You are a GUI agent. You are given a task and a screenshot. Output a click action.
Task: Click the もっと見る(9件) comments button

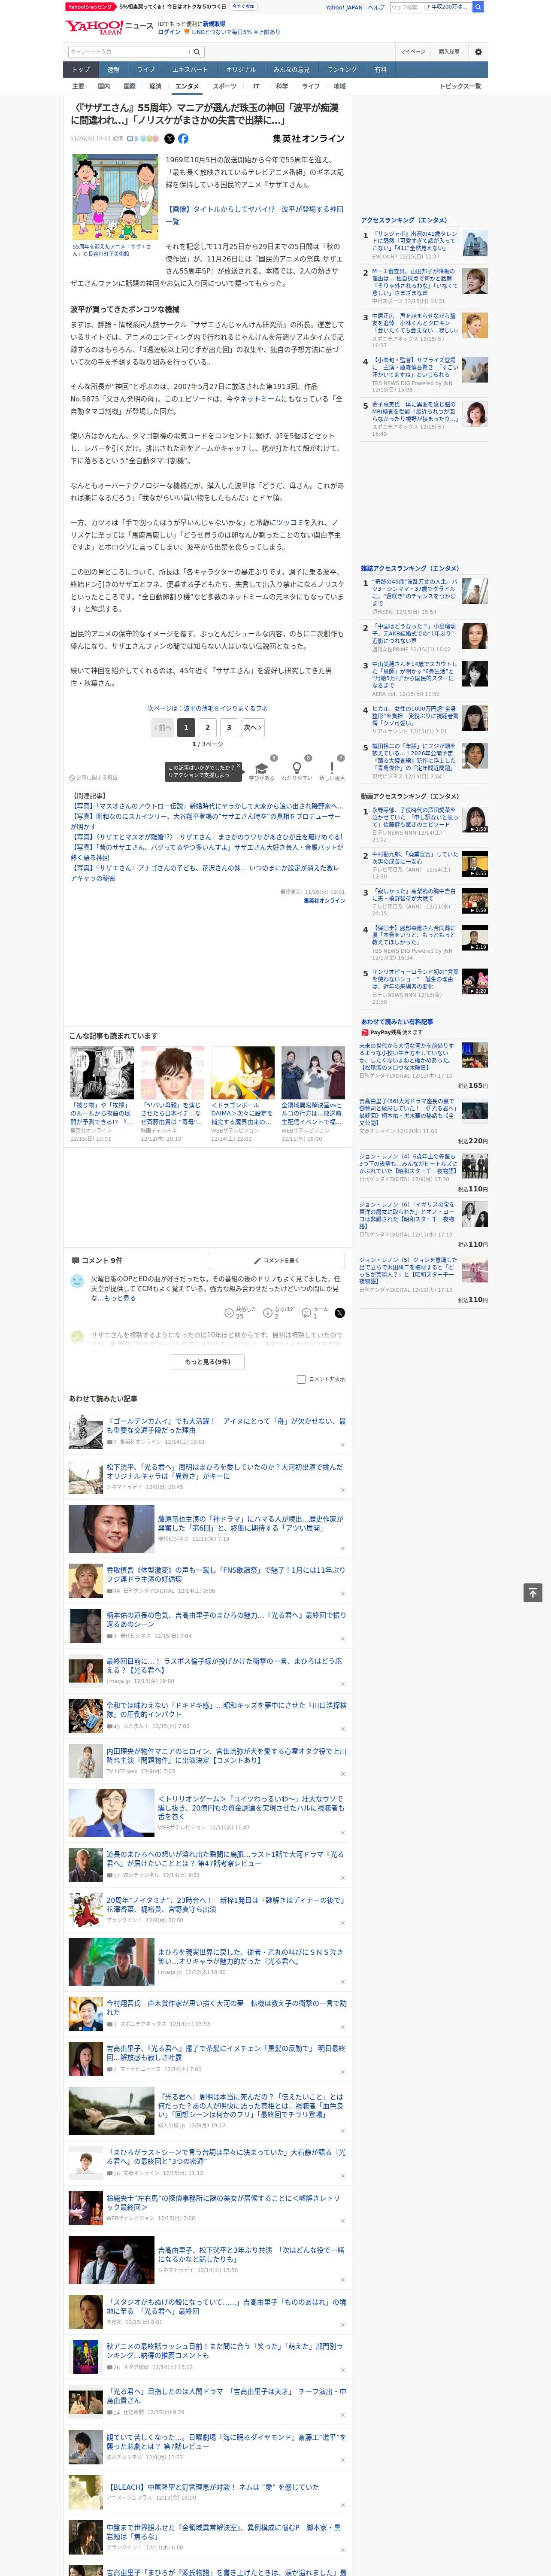click(x=208, y=1361)
